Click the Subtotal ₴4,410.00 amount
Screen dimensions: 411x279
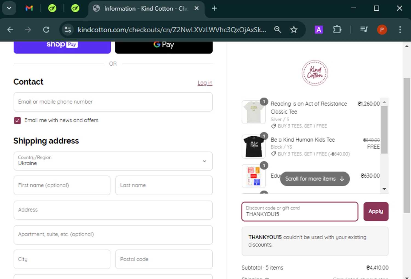click(x=377, y=268)
